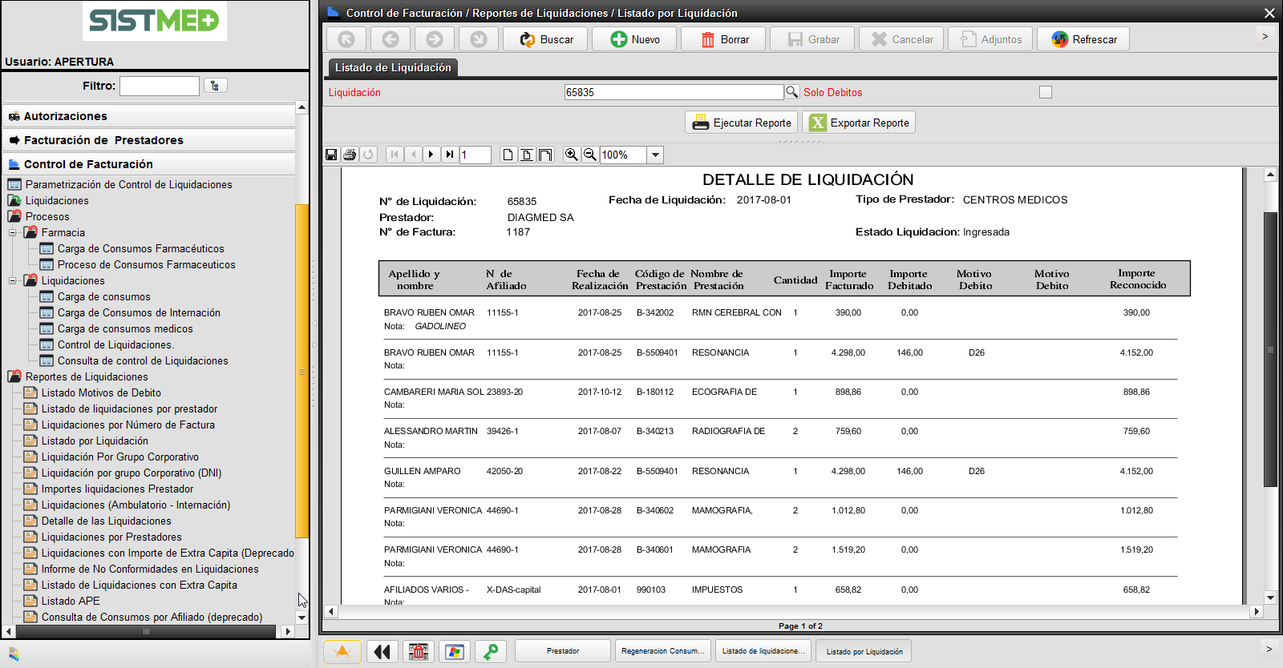
Task: Collapse the Liquidaciones tree node under Procesos
Action: (x=13, y=280)
